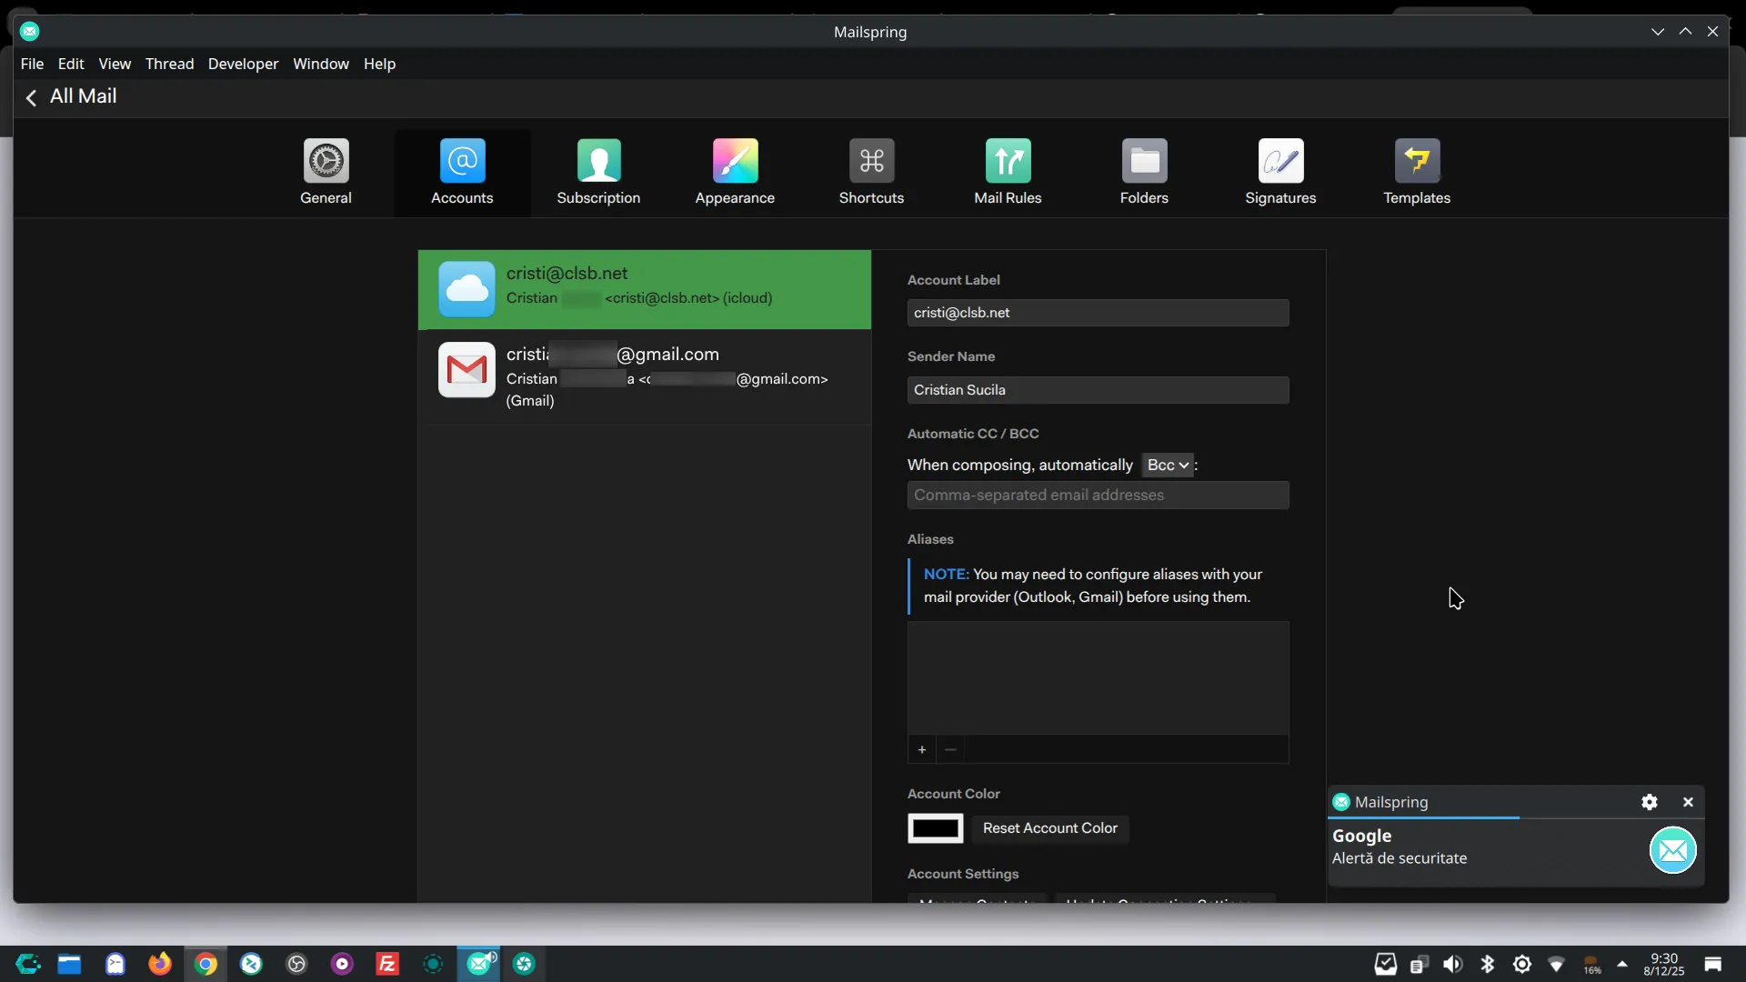Screen dimensions: 1746x982
Task: Expand the Bcc dropdown selector
Action: 1168,466
